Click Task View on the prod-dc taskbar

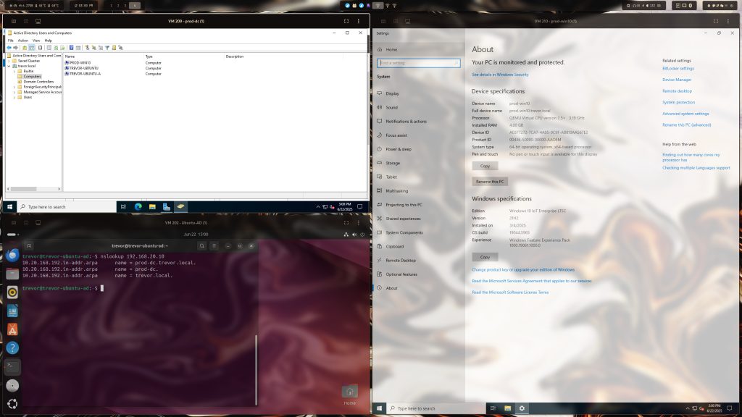coord(123,206)
